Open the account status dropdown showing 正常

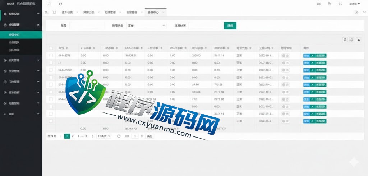pos(146,26)
